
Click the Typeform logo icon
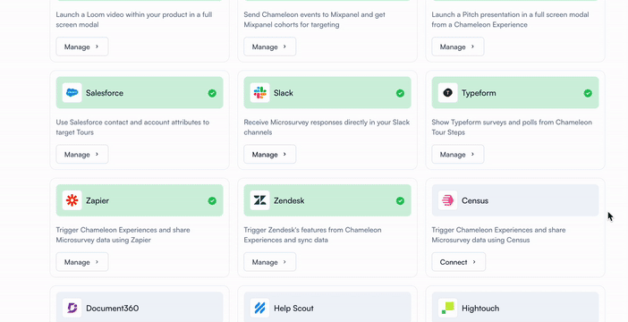click(x=448, y=93)
